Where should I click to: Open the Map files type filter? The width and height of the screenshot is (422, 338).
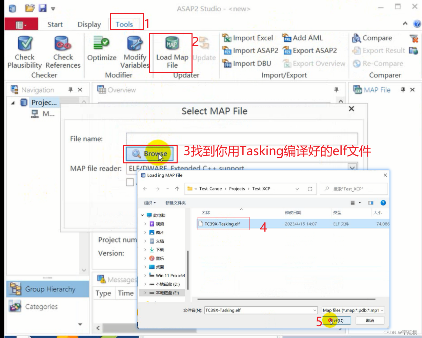[353, 310]
